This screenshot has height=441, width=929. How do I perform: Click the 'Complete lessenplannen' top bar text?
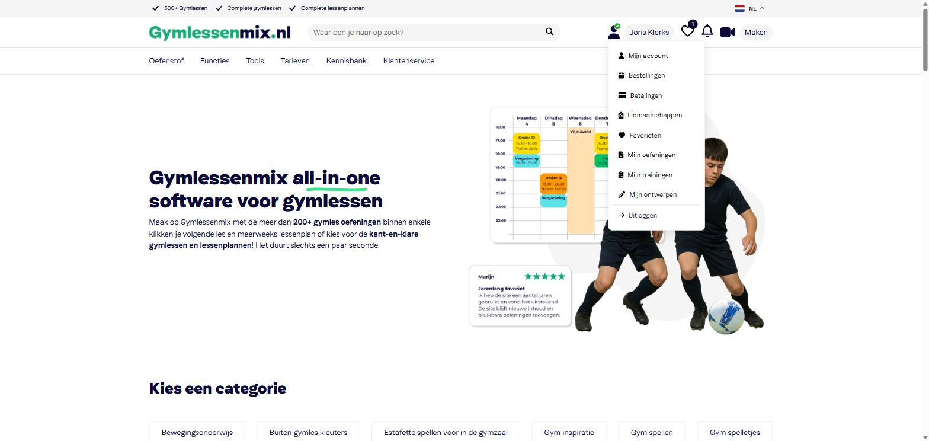332,8
